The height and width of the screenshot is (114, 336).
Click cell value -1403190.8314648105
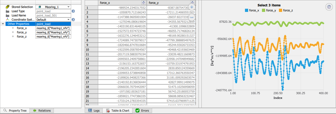[122, 26]
